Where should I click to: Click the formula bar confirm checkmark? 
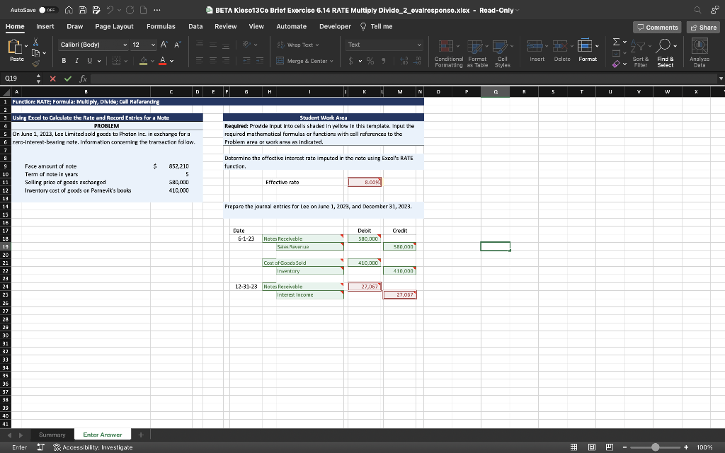pyautogui.click(x=68, y=79)
